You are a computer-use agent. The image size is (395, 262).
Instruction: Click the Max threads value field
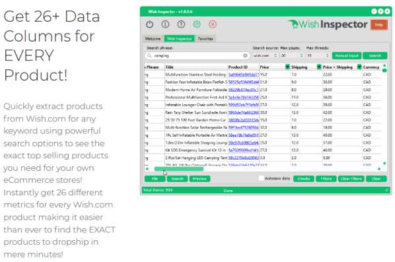coord(316,55)
